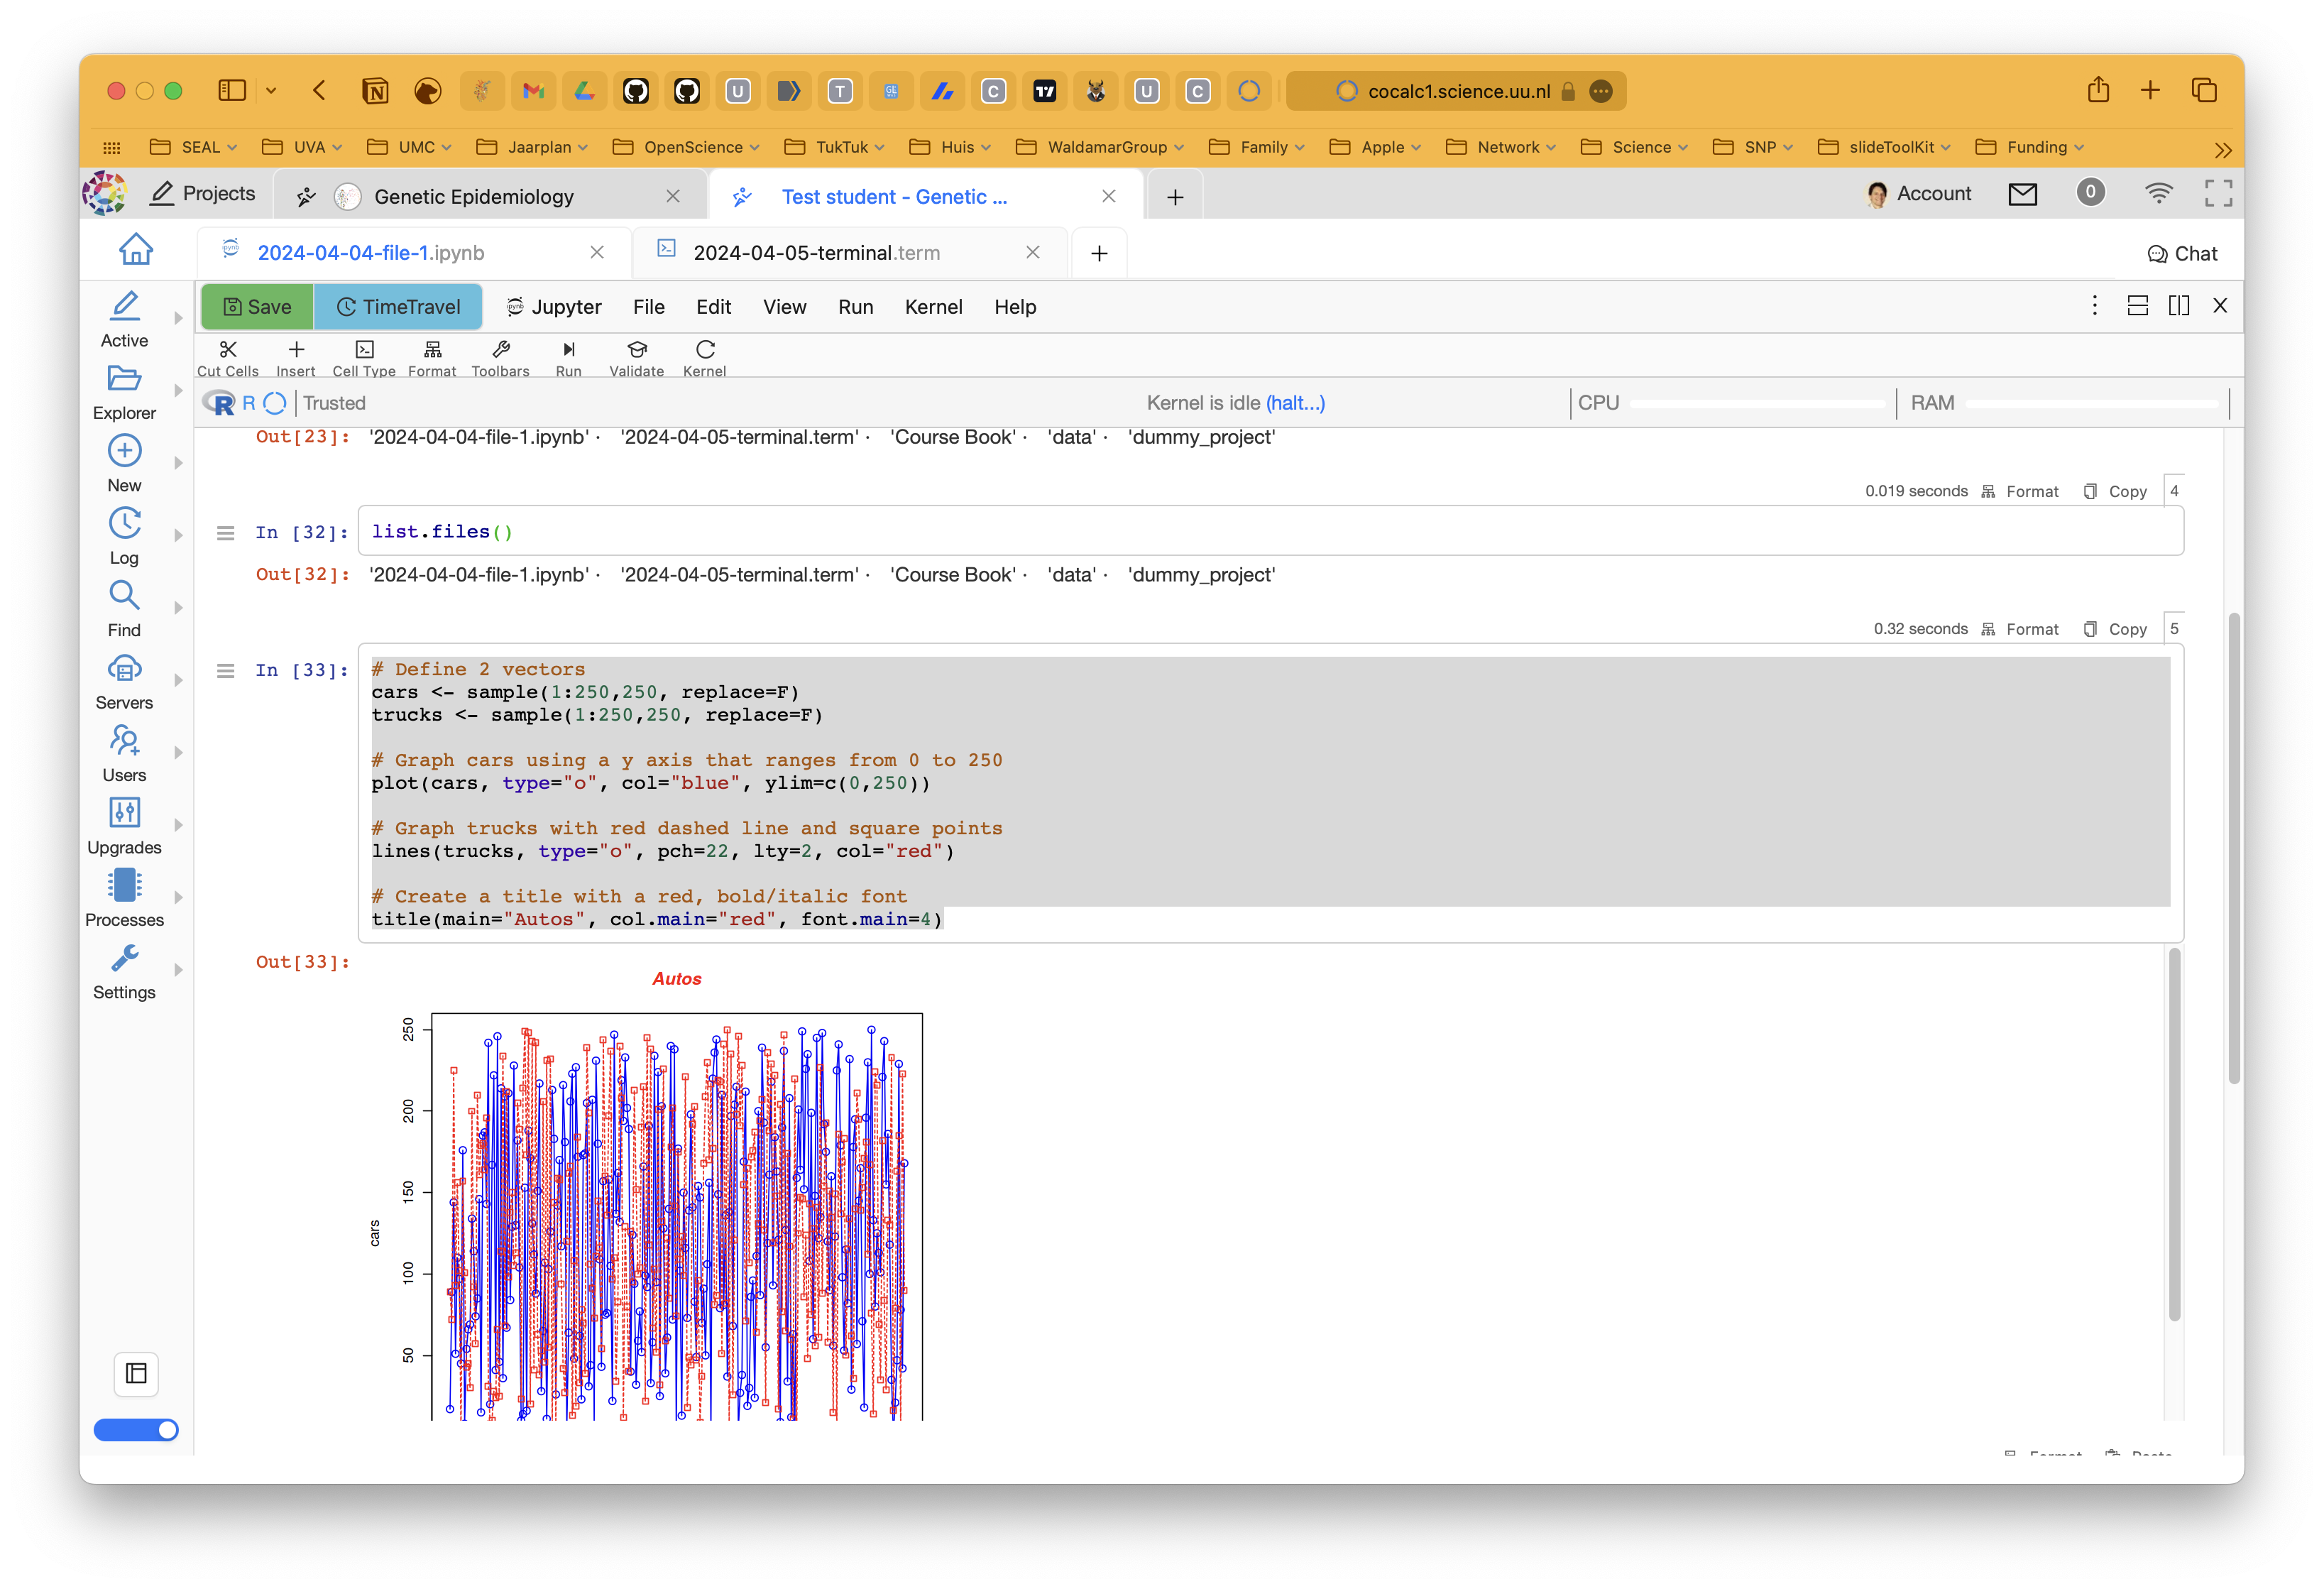Screen dimensions: 2324x1589
Task: Go to project Home icon
Action: (x=136, y=249)
